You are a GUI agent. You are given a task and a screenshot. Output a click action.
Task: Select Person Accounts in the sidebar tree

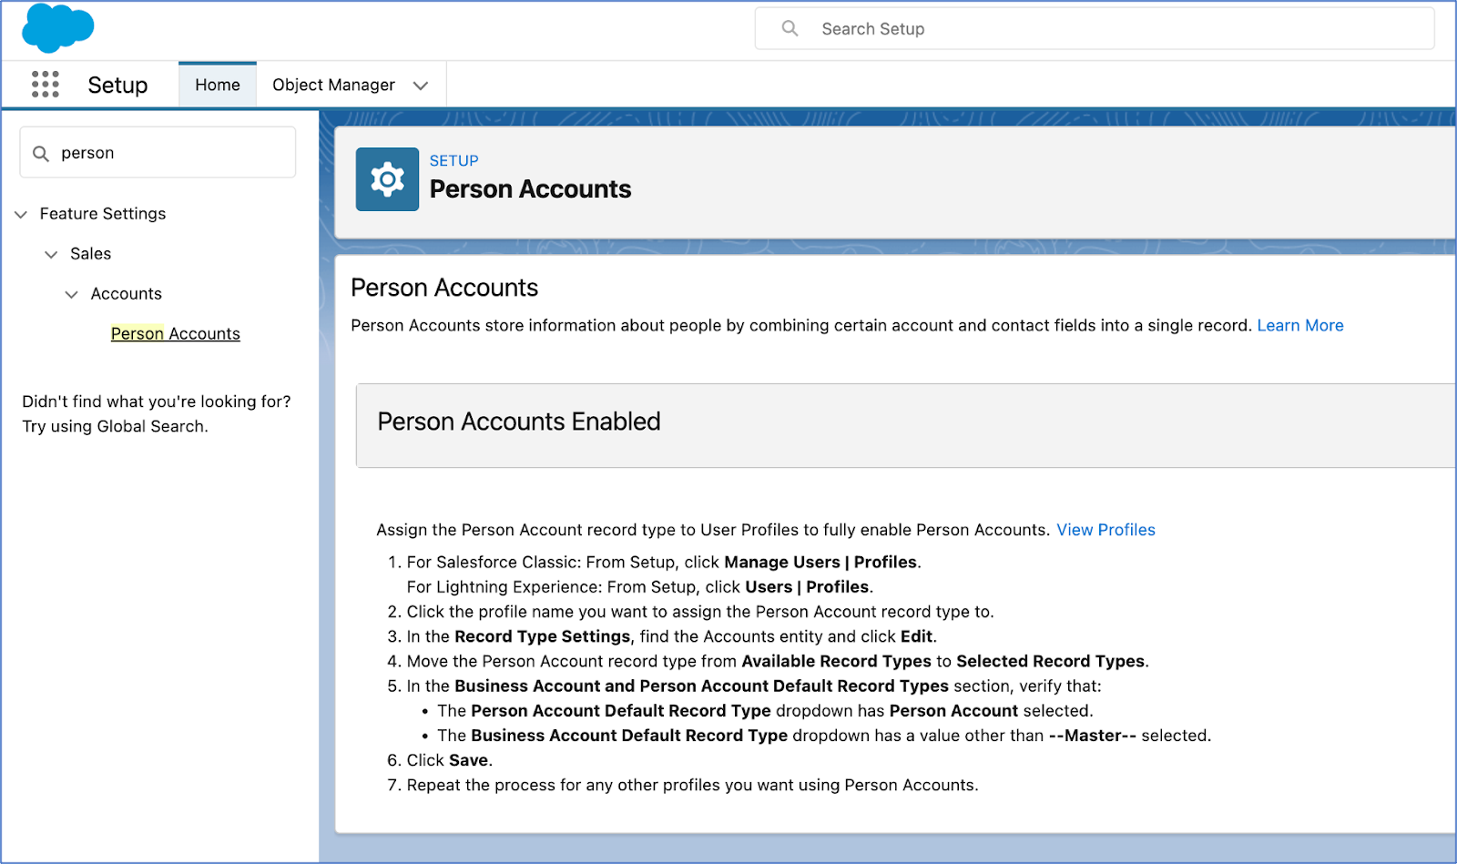175,333
